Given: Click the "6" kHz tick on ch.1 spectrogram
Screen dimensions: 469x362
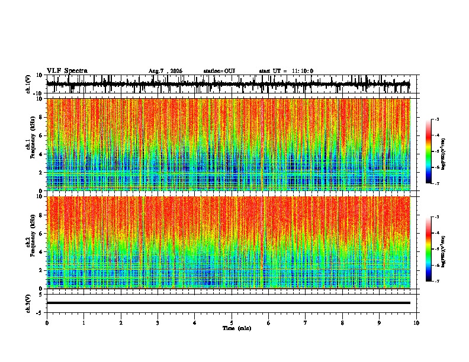Looking at the screenshot, I should click(x=41, y=135).
